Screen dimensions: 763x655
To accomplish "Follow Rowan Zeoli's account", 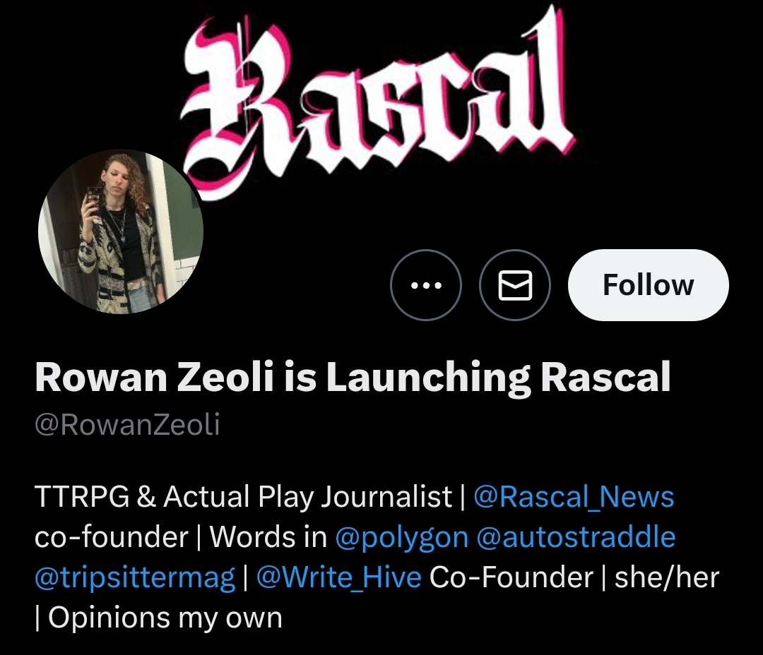I will pos(648,285).
